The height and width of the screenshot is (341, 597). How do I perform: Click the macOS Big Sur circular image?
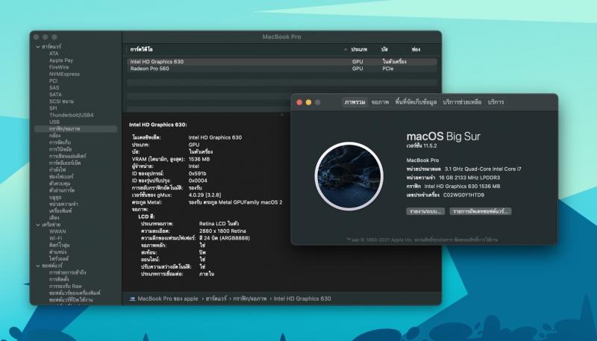(x=349, y=176)
